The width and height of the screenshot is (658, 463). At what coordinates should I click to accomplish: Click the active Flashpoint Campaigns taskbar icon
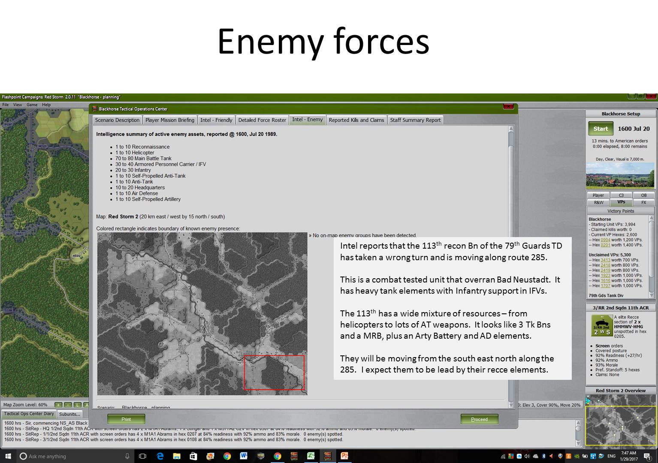pos(327,456)
